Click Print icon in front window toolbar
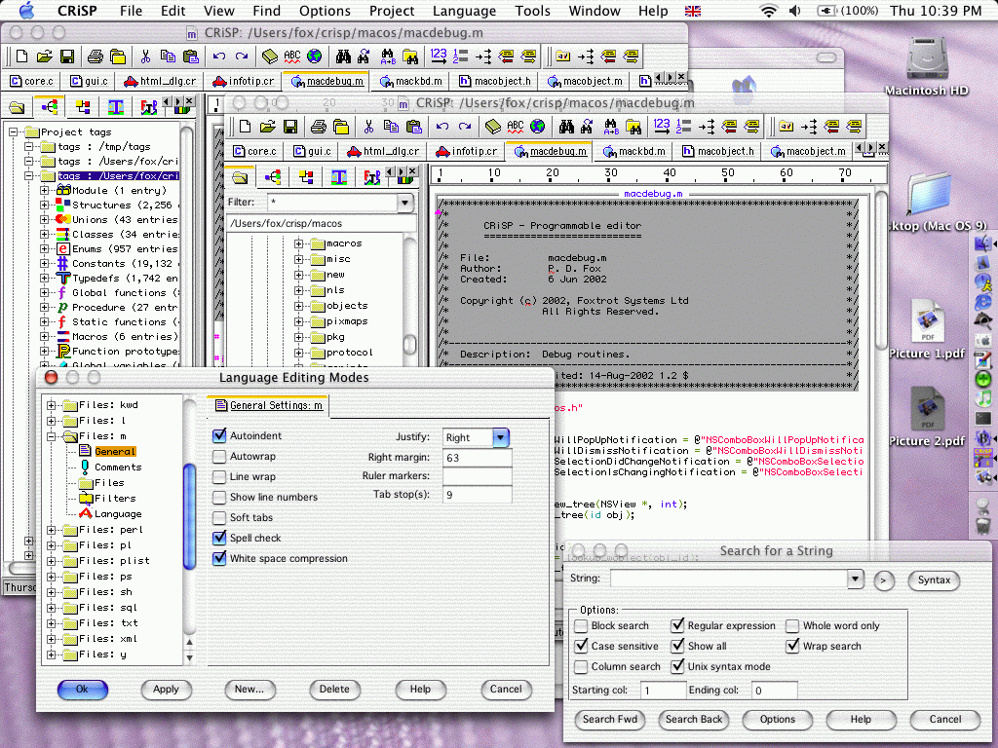The height and width of the screenshot is (748, 998). coord(319,127)
